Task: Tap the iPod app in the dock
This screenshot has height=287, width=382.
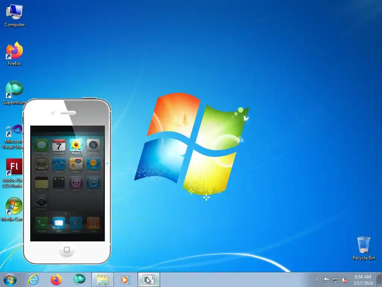Action: [x=93, y=223]
